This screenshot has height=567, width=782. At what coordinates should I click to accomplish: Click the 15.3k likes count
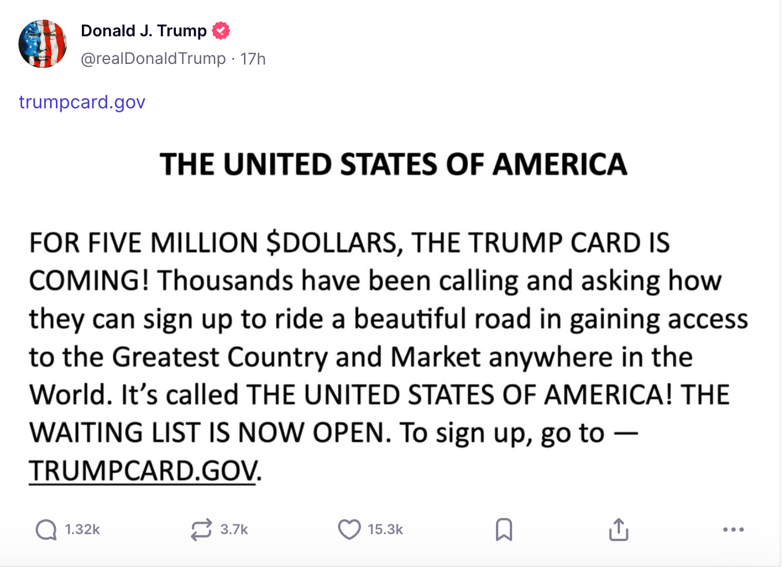(x=385, y=530)
